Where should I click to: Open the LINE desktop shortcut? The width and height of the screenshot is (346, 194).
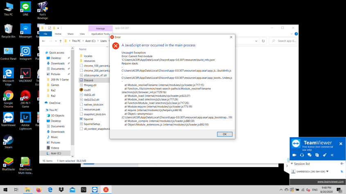tap(25, 9)
